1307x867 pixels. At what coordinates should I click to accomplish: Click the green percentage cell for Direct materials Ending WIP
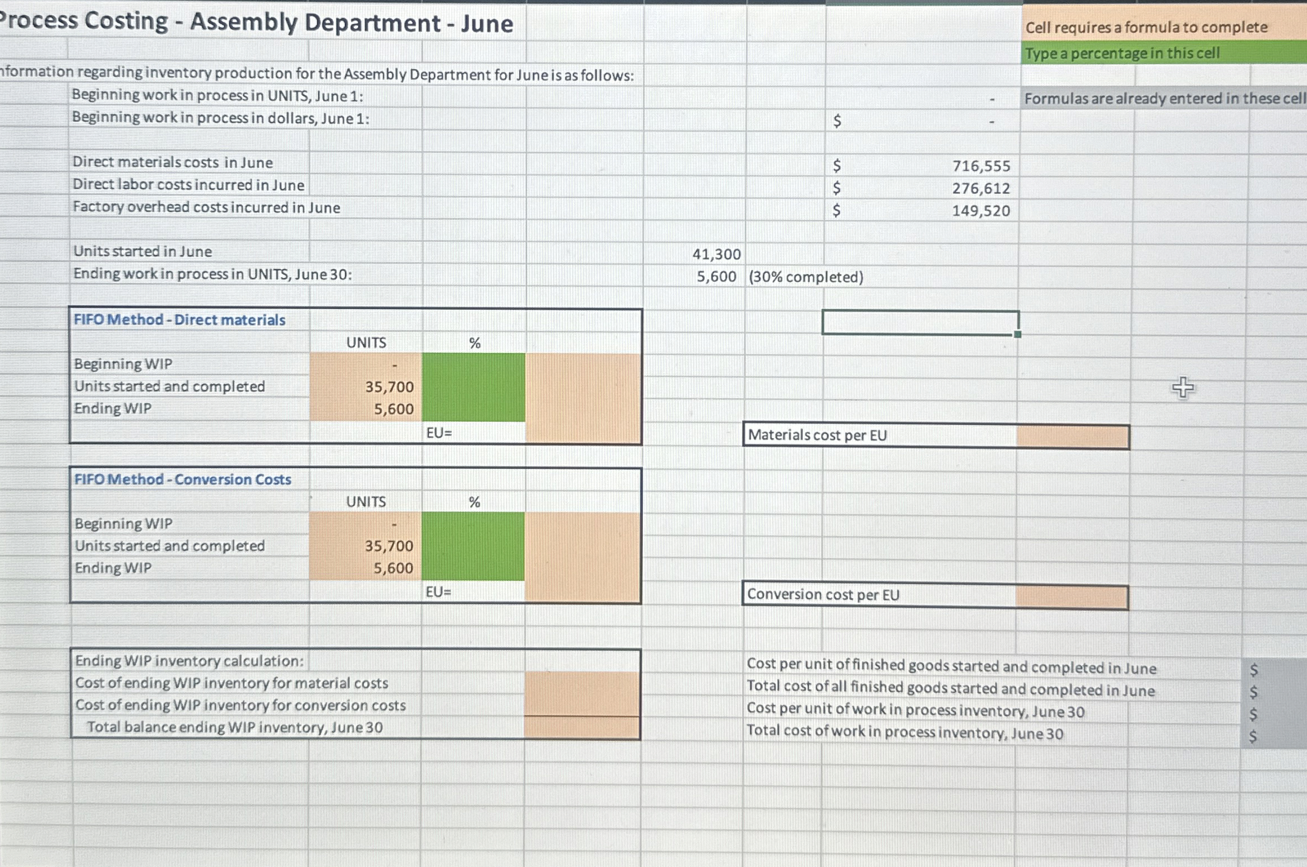coord(474,409)
